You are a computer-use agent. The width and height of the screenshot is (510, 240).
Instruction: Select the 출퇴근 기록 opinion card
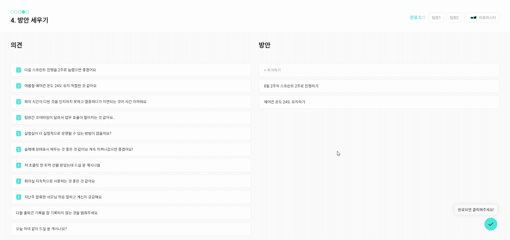[x=131, y=213]
